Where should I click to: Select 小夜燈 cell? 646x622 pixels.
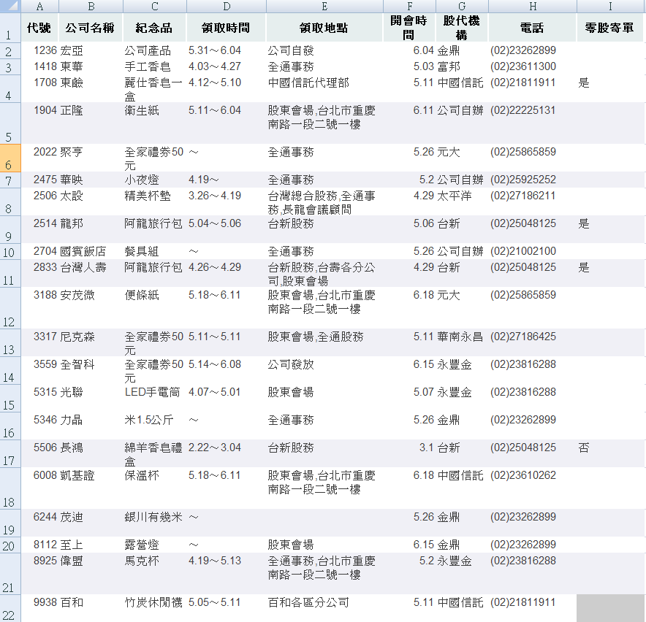[154, 180]
